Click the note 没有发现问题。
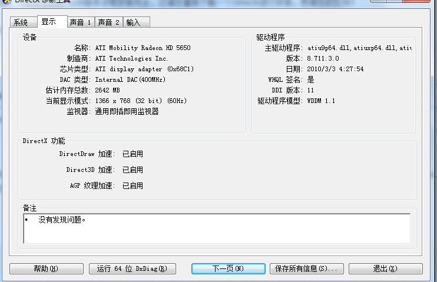 [x=62, y=220]
